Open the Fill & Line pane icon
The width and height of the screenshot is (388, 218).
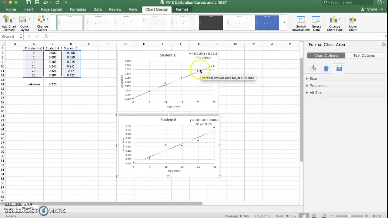(x=313, y=69)
